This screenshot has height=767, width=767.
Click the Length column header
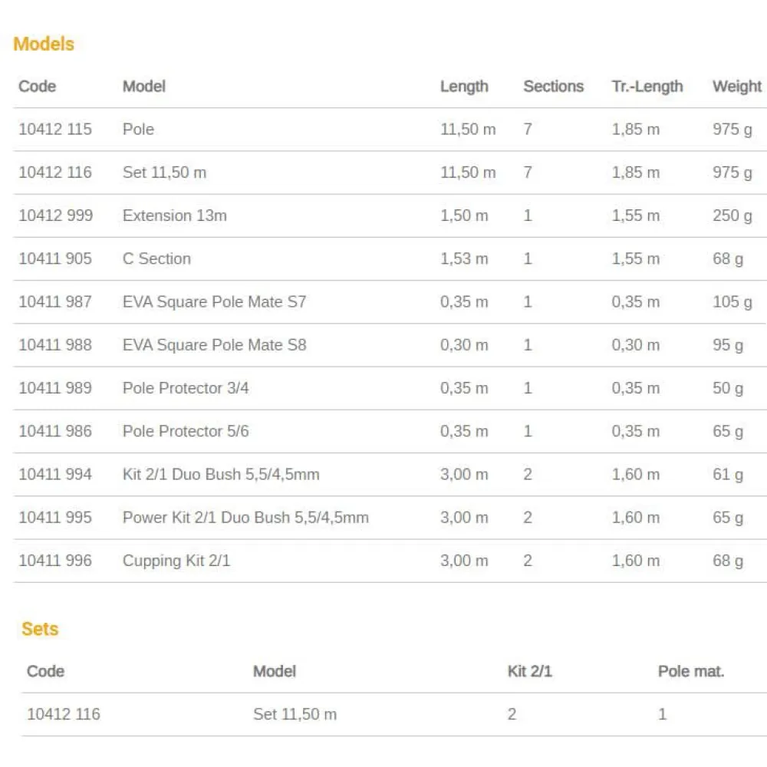pyautogui.click(x=463, y=86)
